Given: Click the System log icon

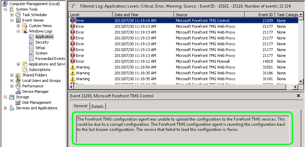Looking at the screenshot, I should (x=31, y=53).
